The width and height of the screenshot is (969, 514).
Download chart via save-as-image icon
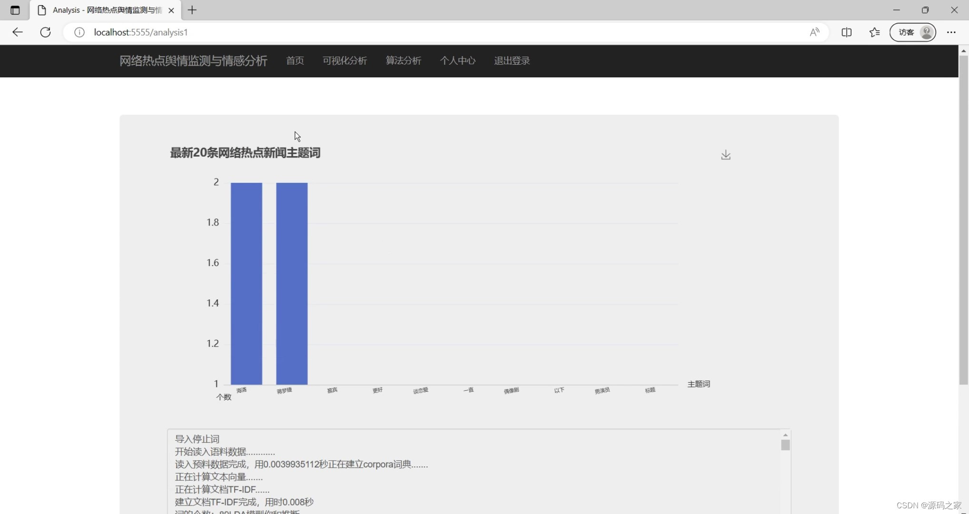725,155
